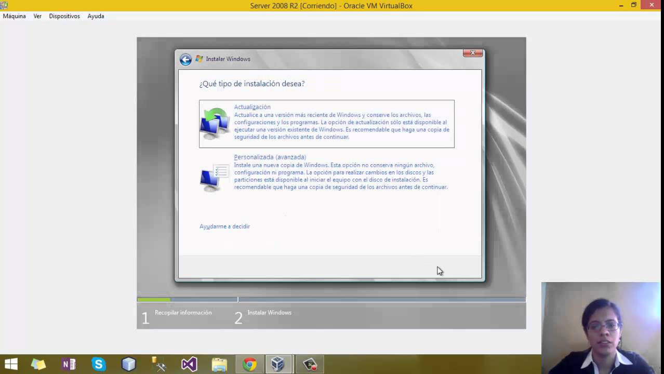Open the hammer-and-wrench tools app on taskbar
This screenshot has width=664, height=374.
(158, 364)
